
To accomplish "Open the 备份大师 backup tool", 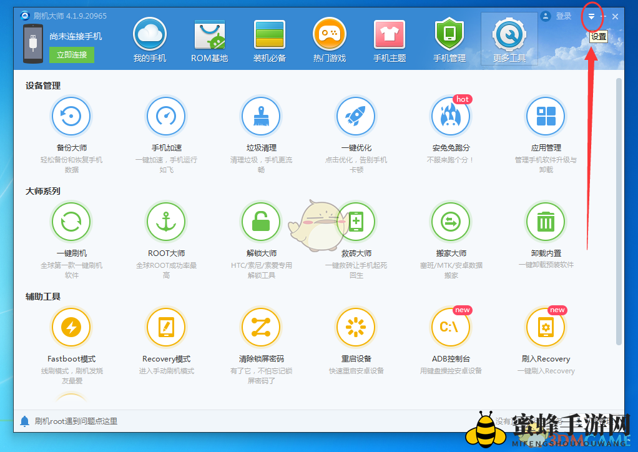I will (x=71, y=116).
